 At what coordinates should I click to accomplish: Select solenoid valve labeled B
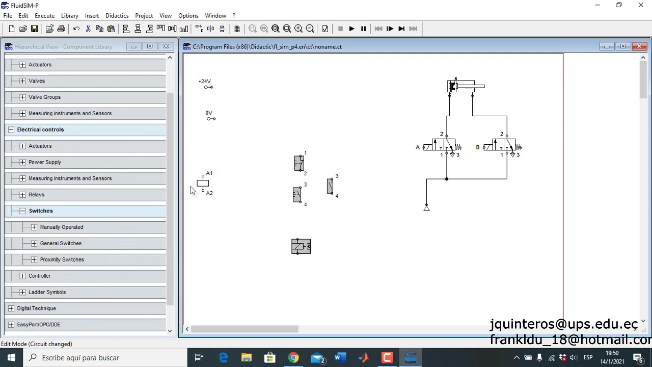point(502,147)
